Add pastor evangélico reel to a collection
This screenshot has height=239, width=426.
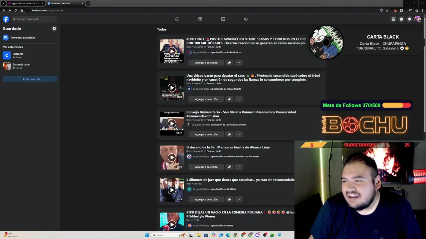[x=206, y=62]
